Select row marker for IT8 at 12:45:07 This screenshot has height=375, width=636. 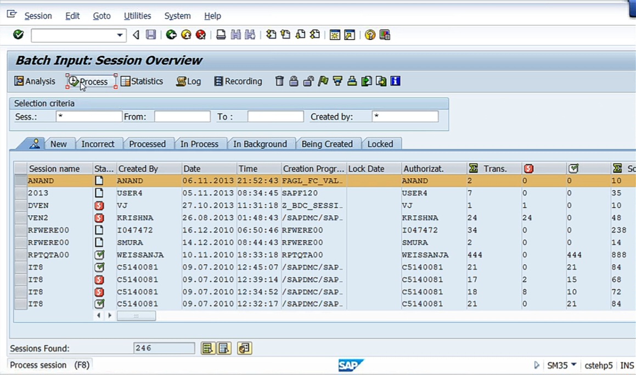(x=21, y=267)
